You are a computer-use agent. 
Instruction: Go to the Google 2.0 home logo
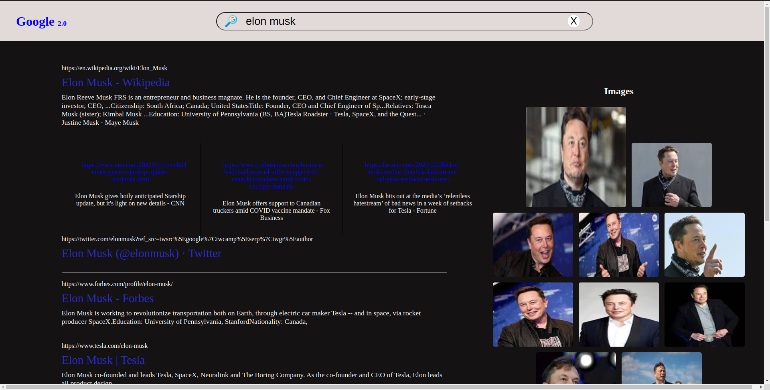click(x=41, y=22)
